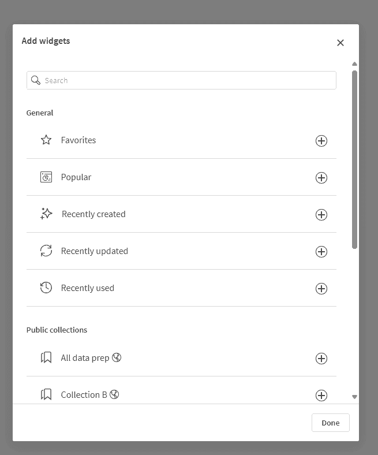Click plus icon beside Recently created
This screenshot has height=455, width=378.
321,215
